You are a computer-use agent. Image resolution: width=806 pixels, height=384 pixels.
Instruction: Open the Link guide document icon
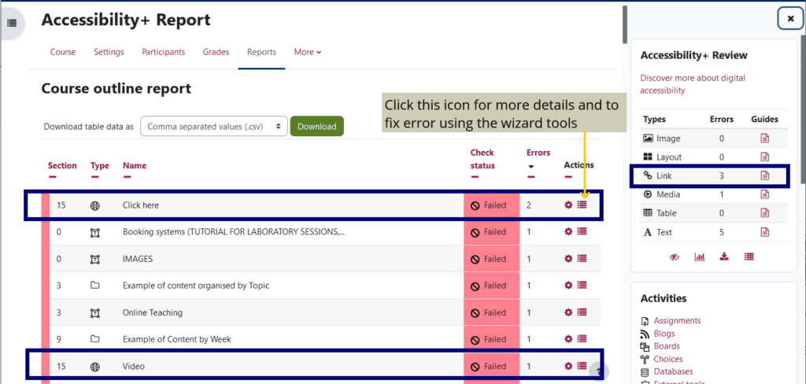click(763, 175)
